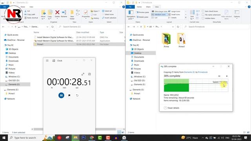Open address history dropdown in Primebook window
This screenshot has width=251, height=141.
click(x=173, y=27)
